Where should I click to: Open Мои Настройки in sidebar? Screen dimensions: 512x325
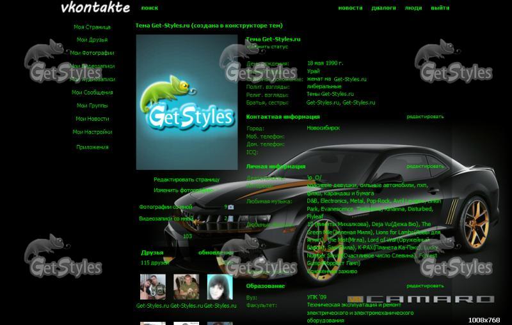(92, 132)
